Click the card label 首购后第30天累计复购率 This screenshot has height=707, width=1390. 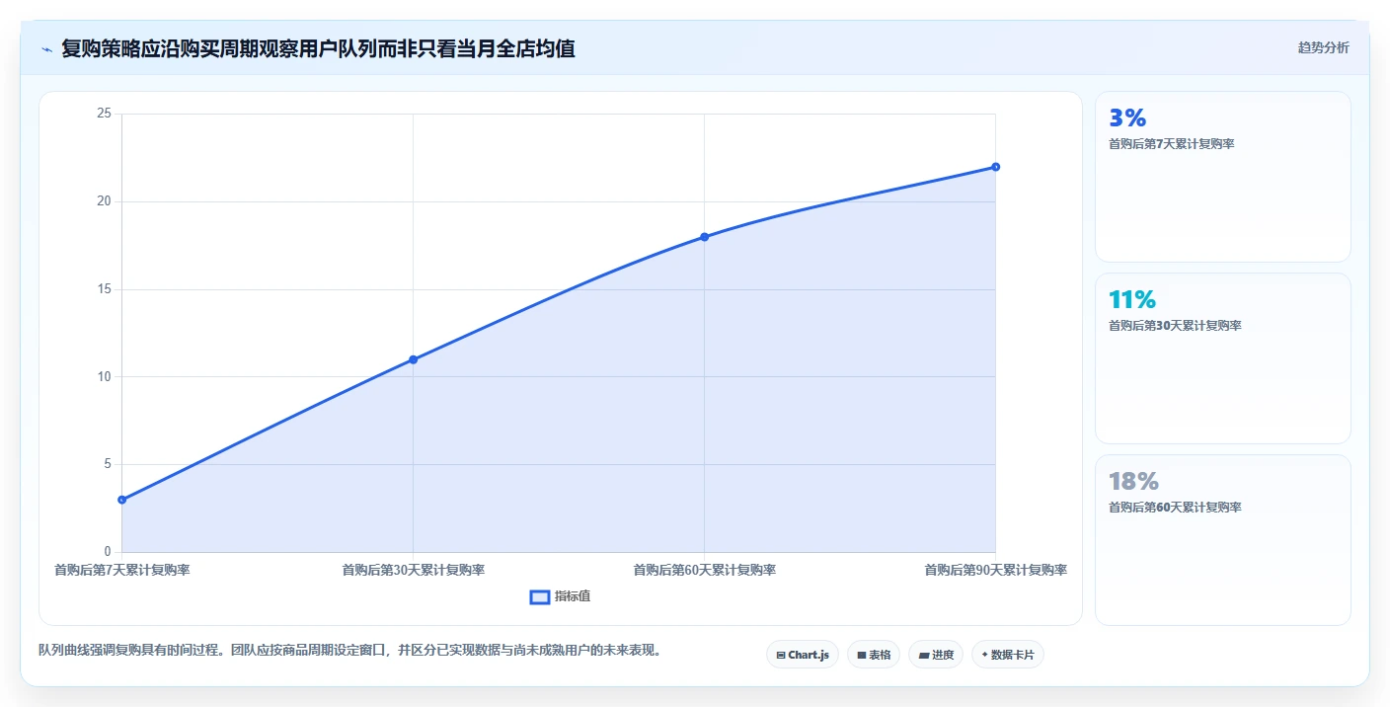coord(1175,326)
